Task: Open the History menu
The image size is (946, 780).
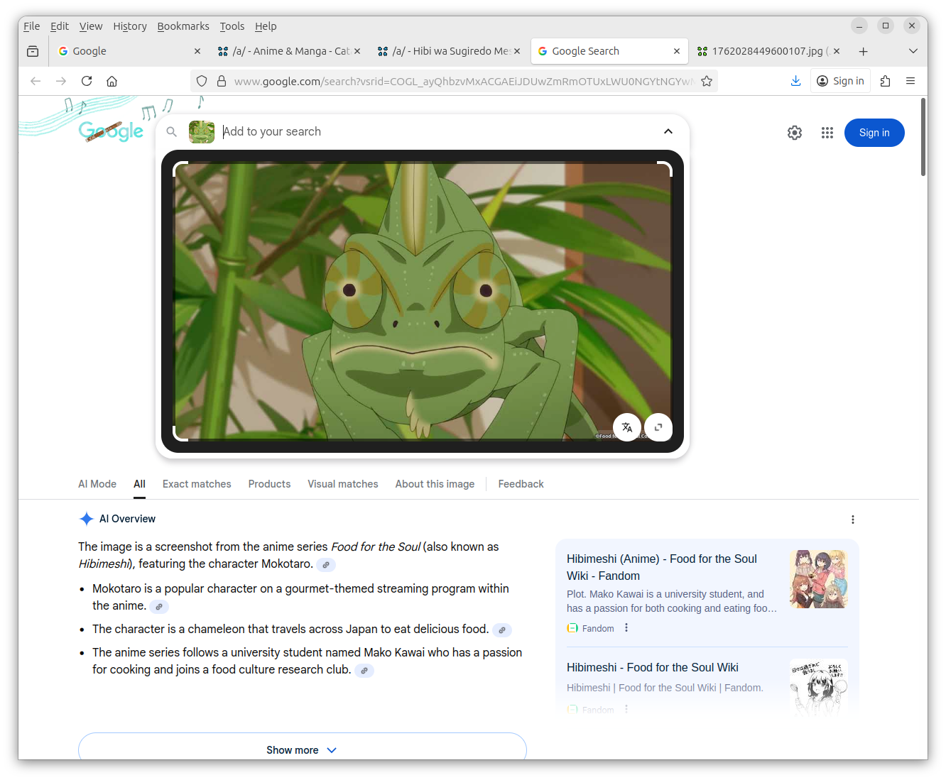Action: point(130,26)
